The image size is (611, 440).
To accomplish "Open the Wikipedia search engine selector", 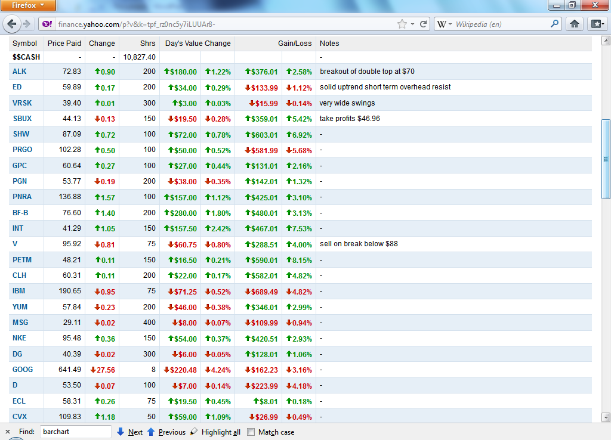I will click(x=444, y=24).
